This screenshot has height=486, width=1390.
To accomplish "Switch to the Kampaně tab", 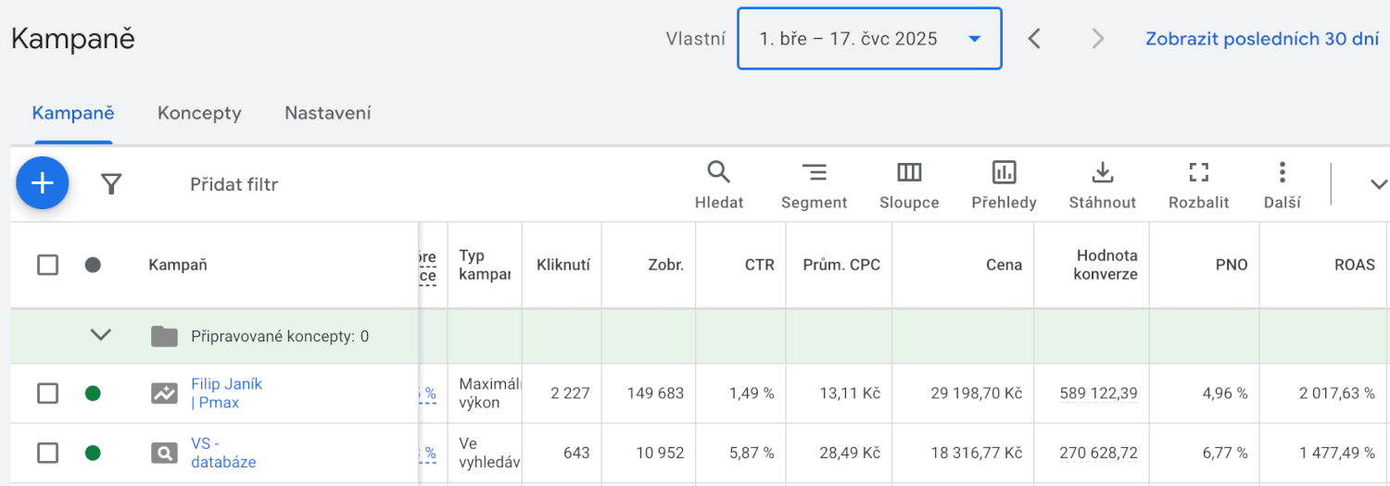I will click(x=73, y=113).
